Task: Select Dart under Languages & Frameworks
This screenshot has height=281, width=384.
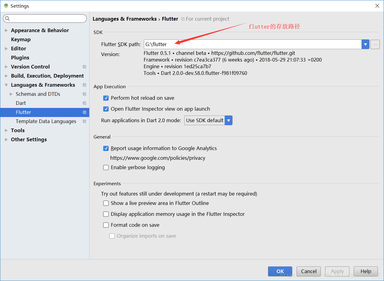Action: [x=21, y=103]
